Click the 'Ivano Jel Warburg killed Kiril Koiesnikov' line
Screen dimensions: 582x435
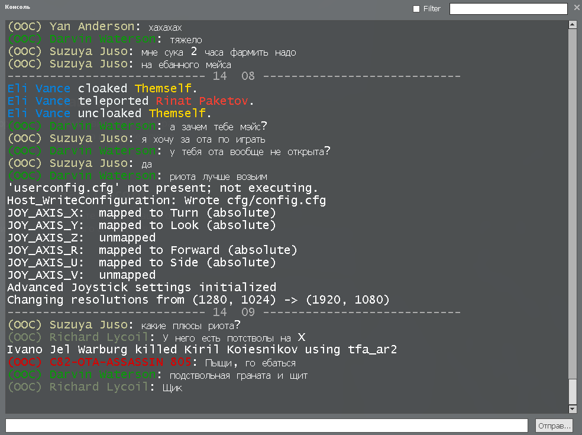[x=202, y=350]
